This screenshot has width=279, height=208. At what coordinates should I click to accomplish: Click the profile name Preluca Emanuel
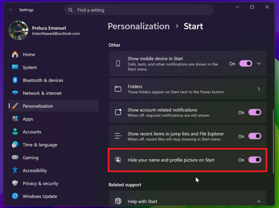tap(49, 28)
